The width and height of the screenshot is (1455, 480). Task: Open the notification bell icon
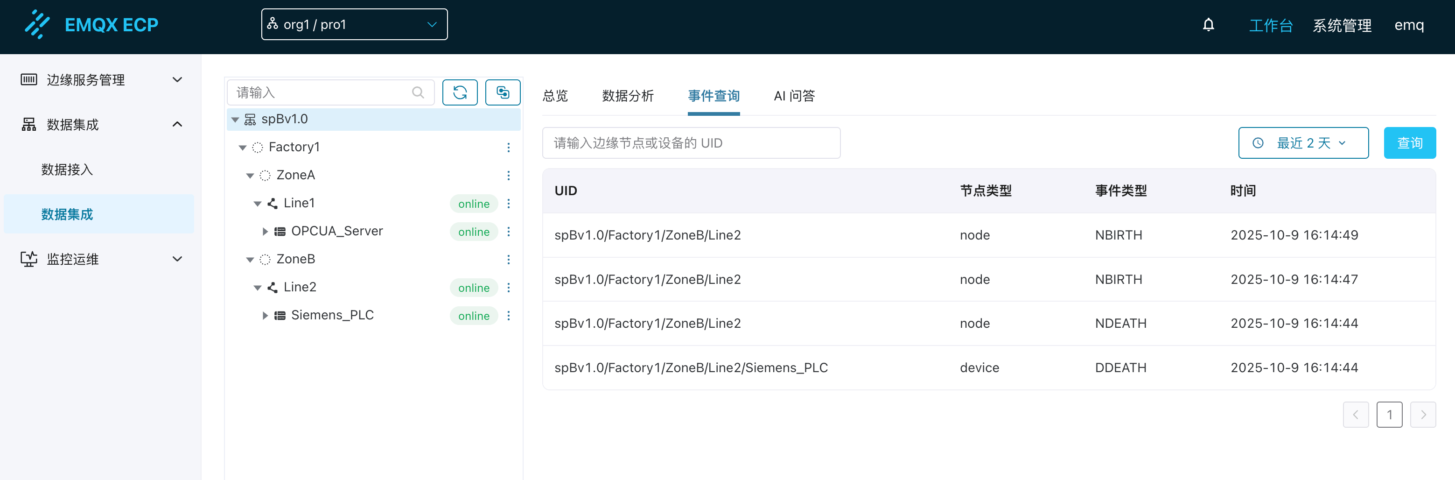tap(1208, 25)
